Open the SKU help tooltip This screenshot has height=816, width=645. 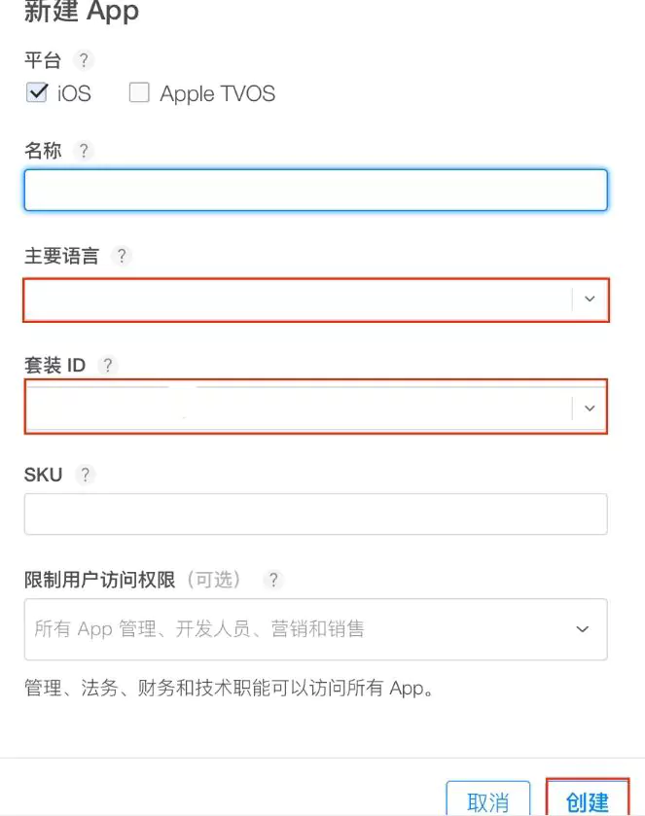(84, 475)
